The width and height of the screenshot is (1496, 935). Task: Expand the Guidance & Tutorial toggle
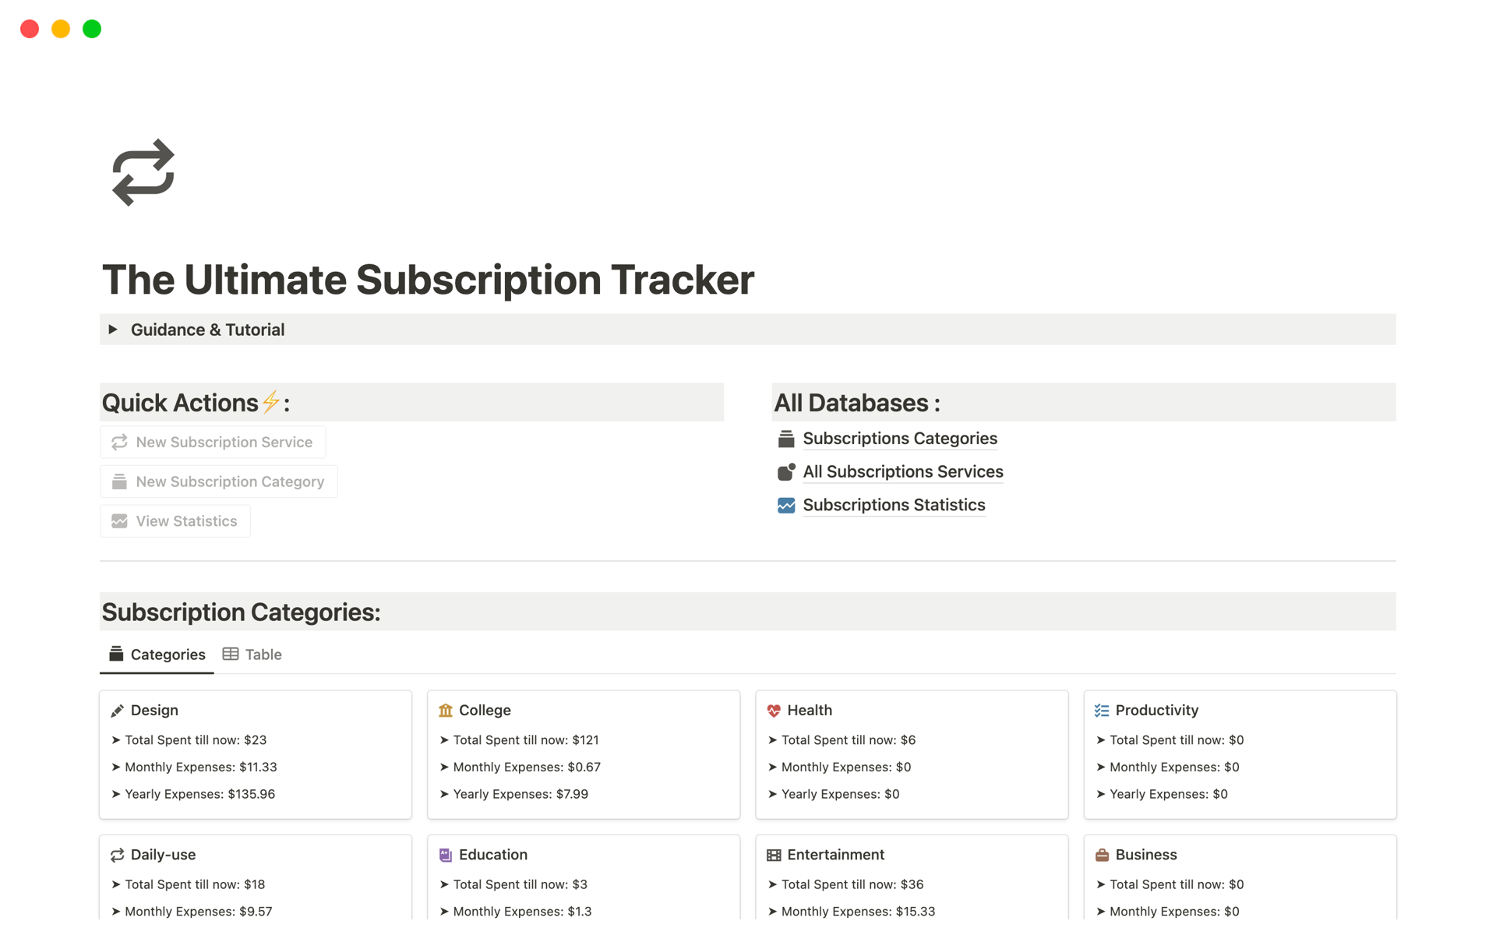113,330
